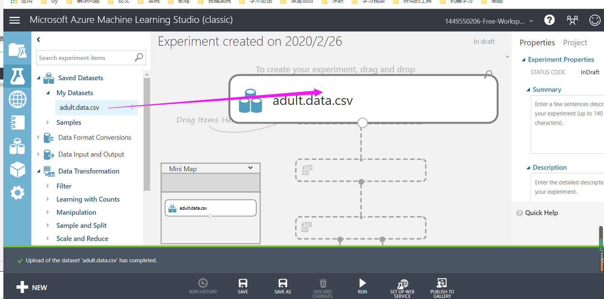The width and height of the screenshot is (604, 299).
Task: Click the Data Format Conversions icon
Action: tap(49, 138)
